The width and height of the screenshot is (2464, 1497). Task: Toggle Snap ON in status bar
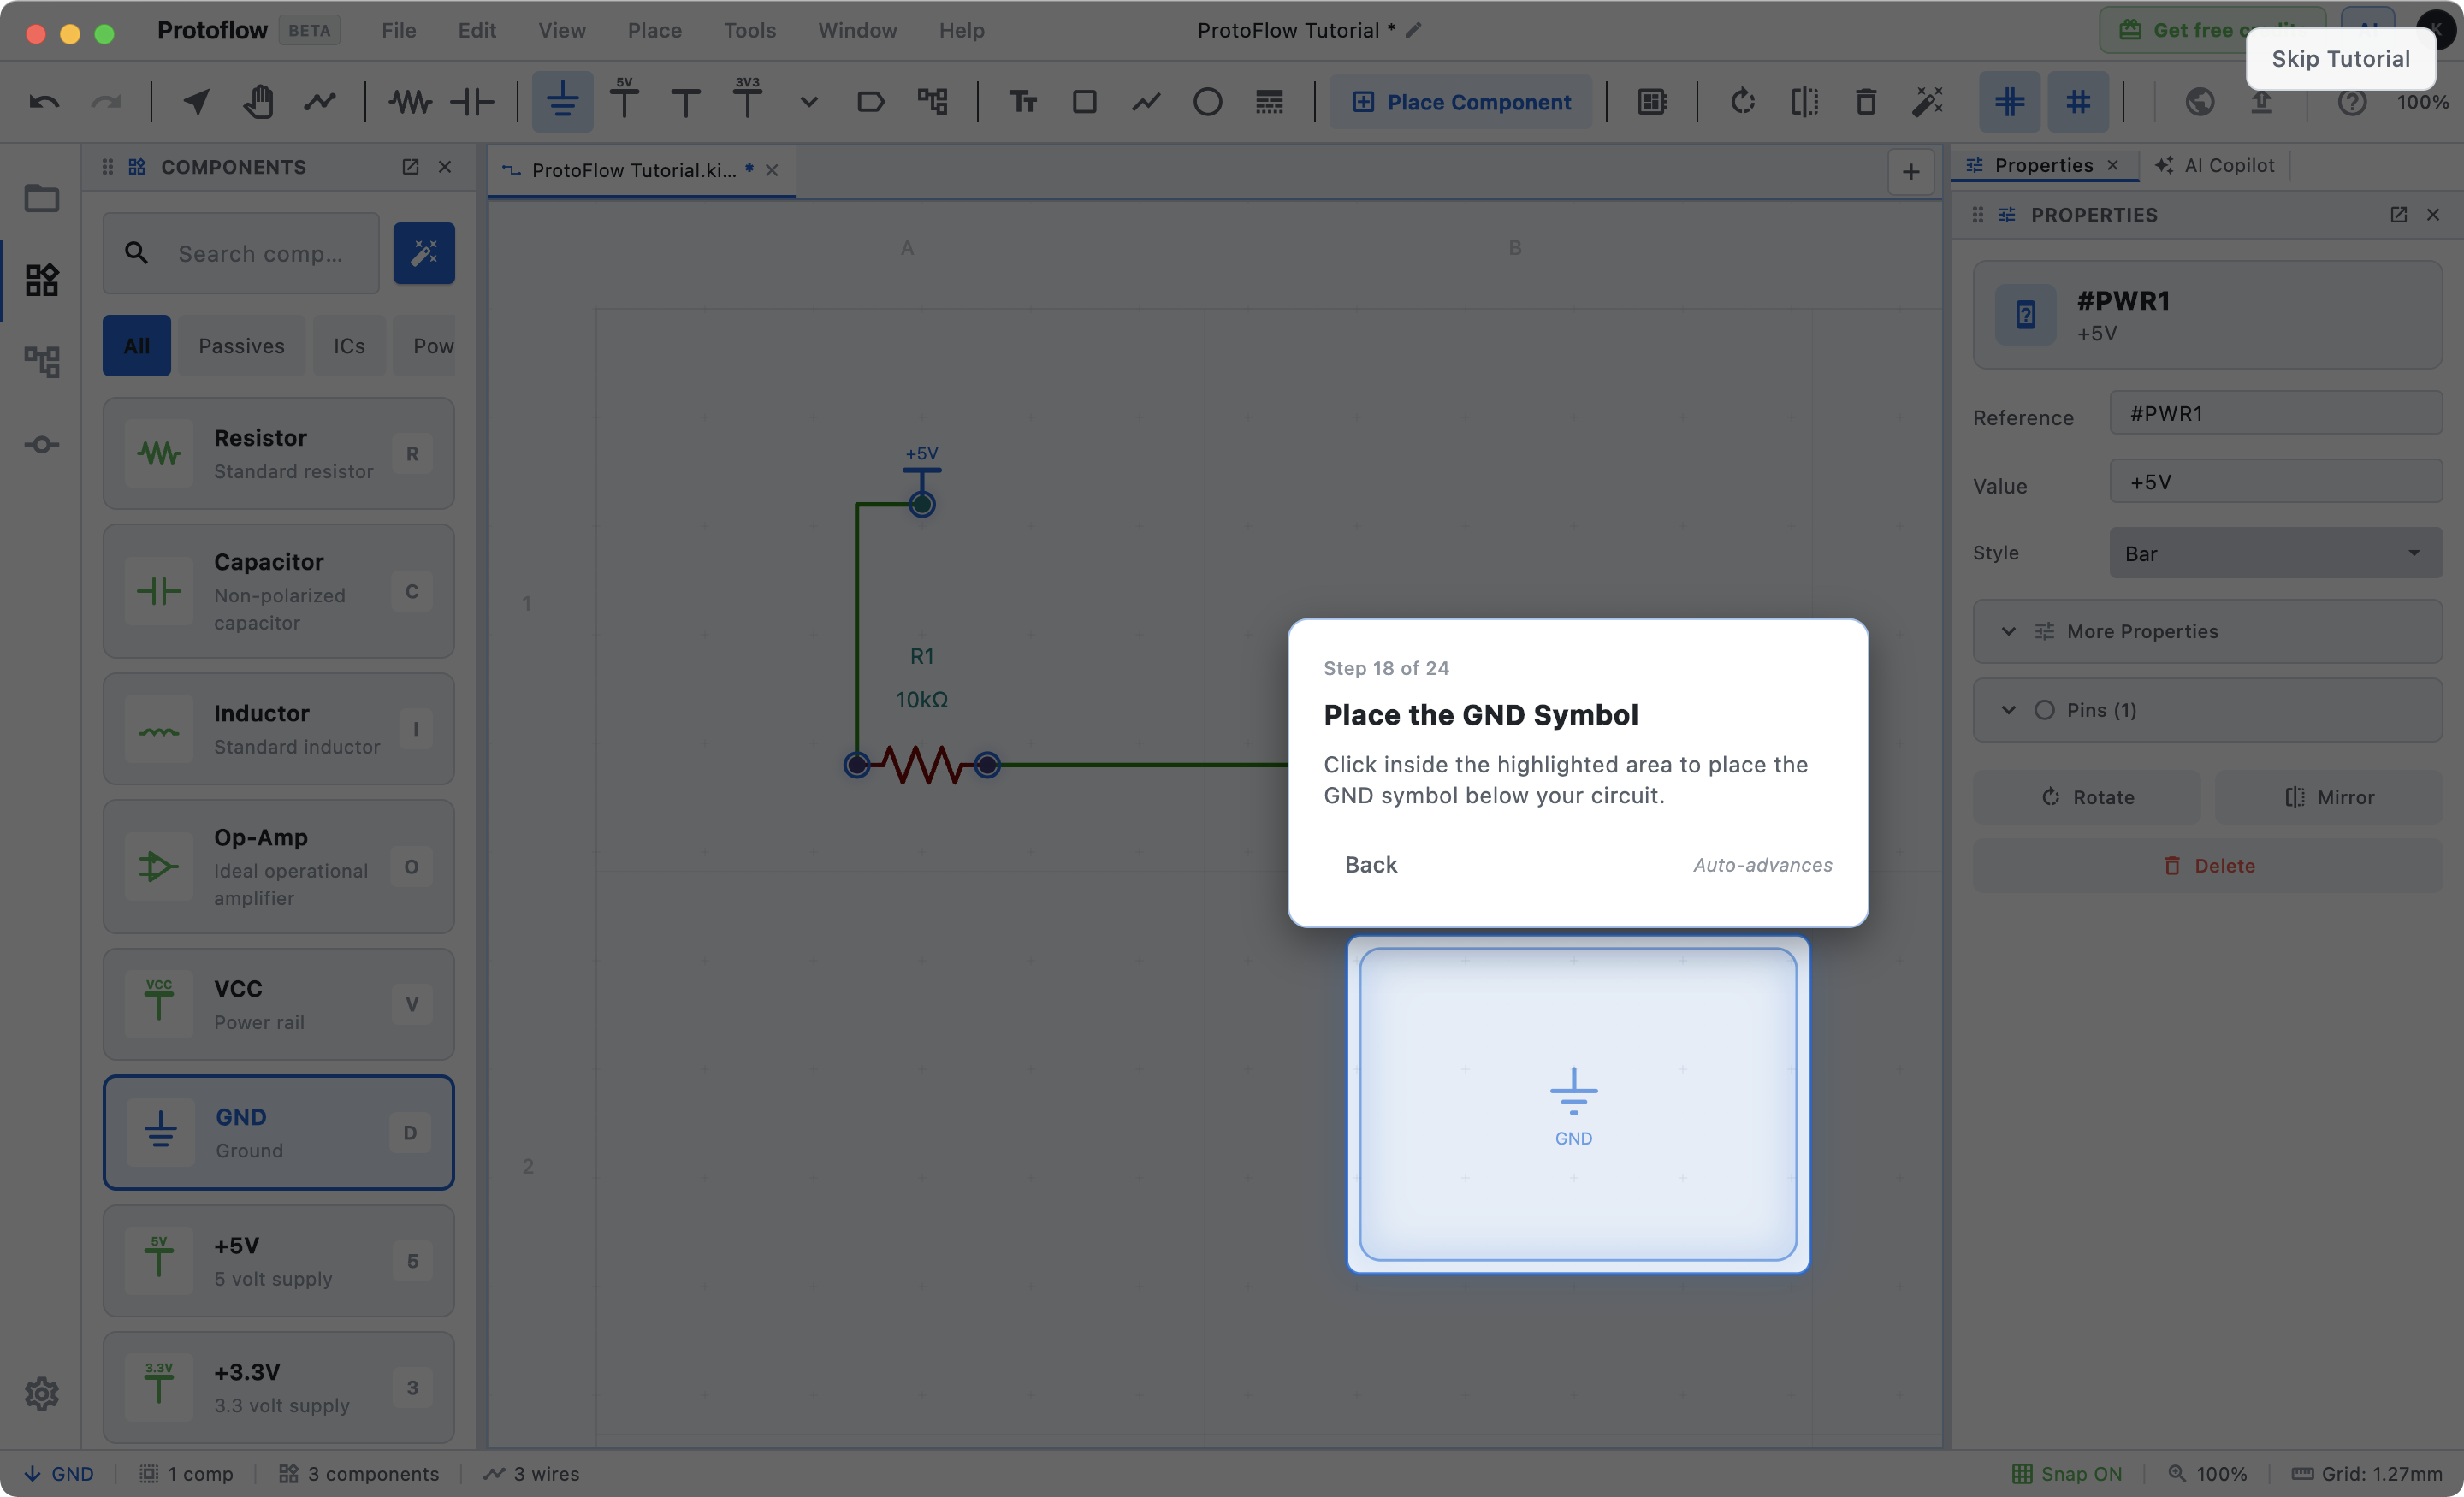2066,1473
